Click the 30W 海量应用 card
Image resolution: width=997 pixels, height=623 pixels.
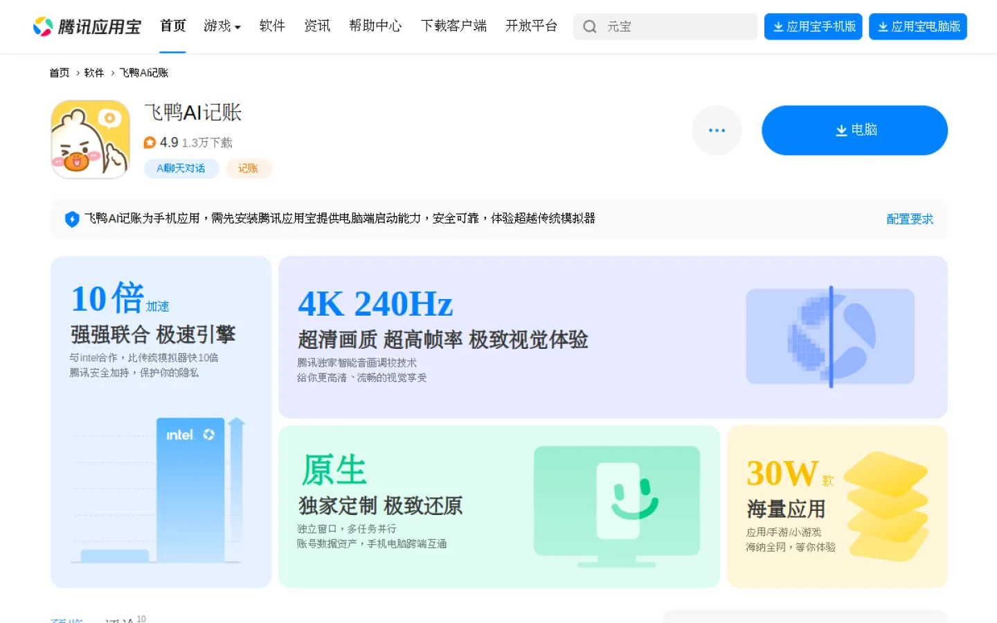[837, 507]
